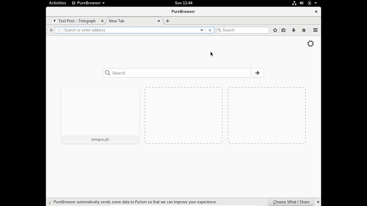The image size is (367, 206).
Task: Close the PureBrowser window
Action: click(x=316, y=12)
